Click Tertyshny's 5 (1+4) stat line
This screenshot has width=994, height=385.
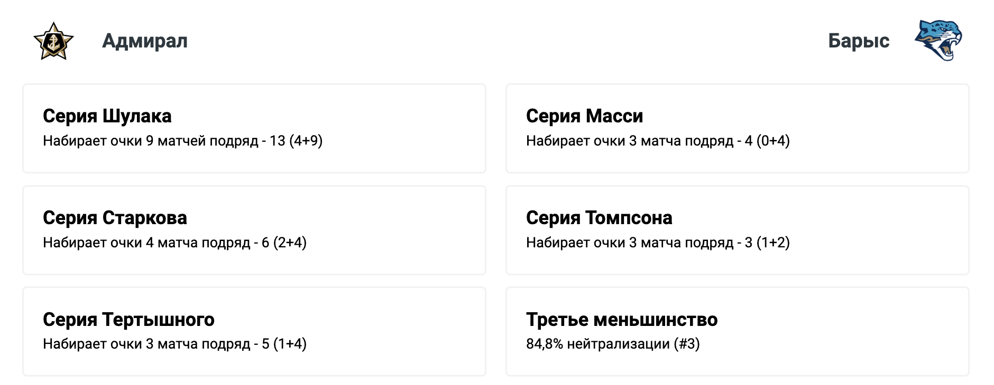(284, 344)
